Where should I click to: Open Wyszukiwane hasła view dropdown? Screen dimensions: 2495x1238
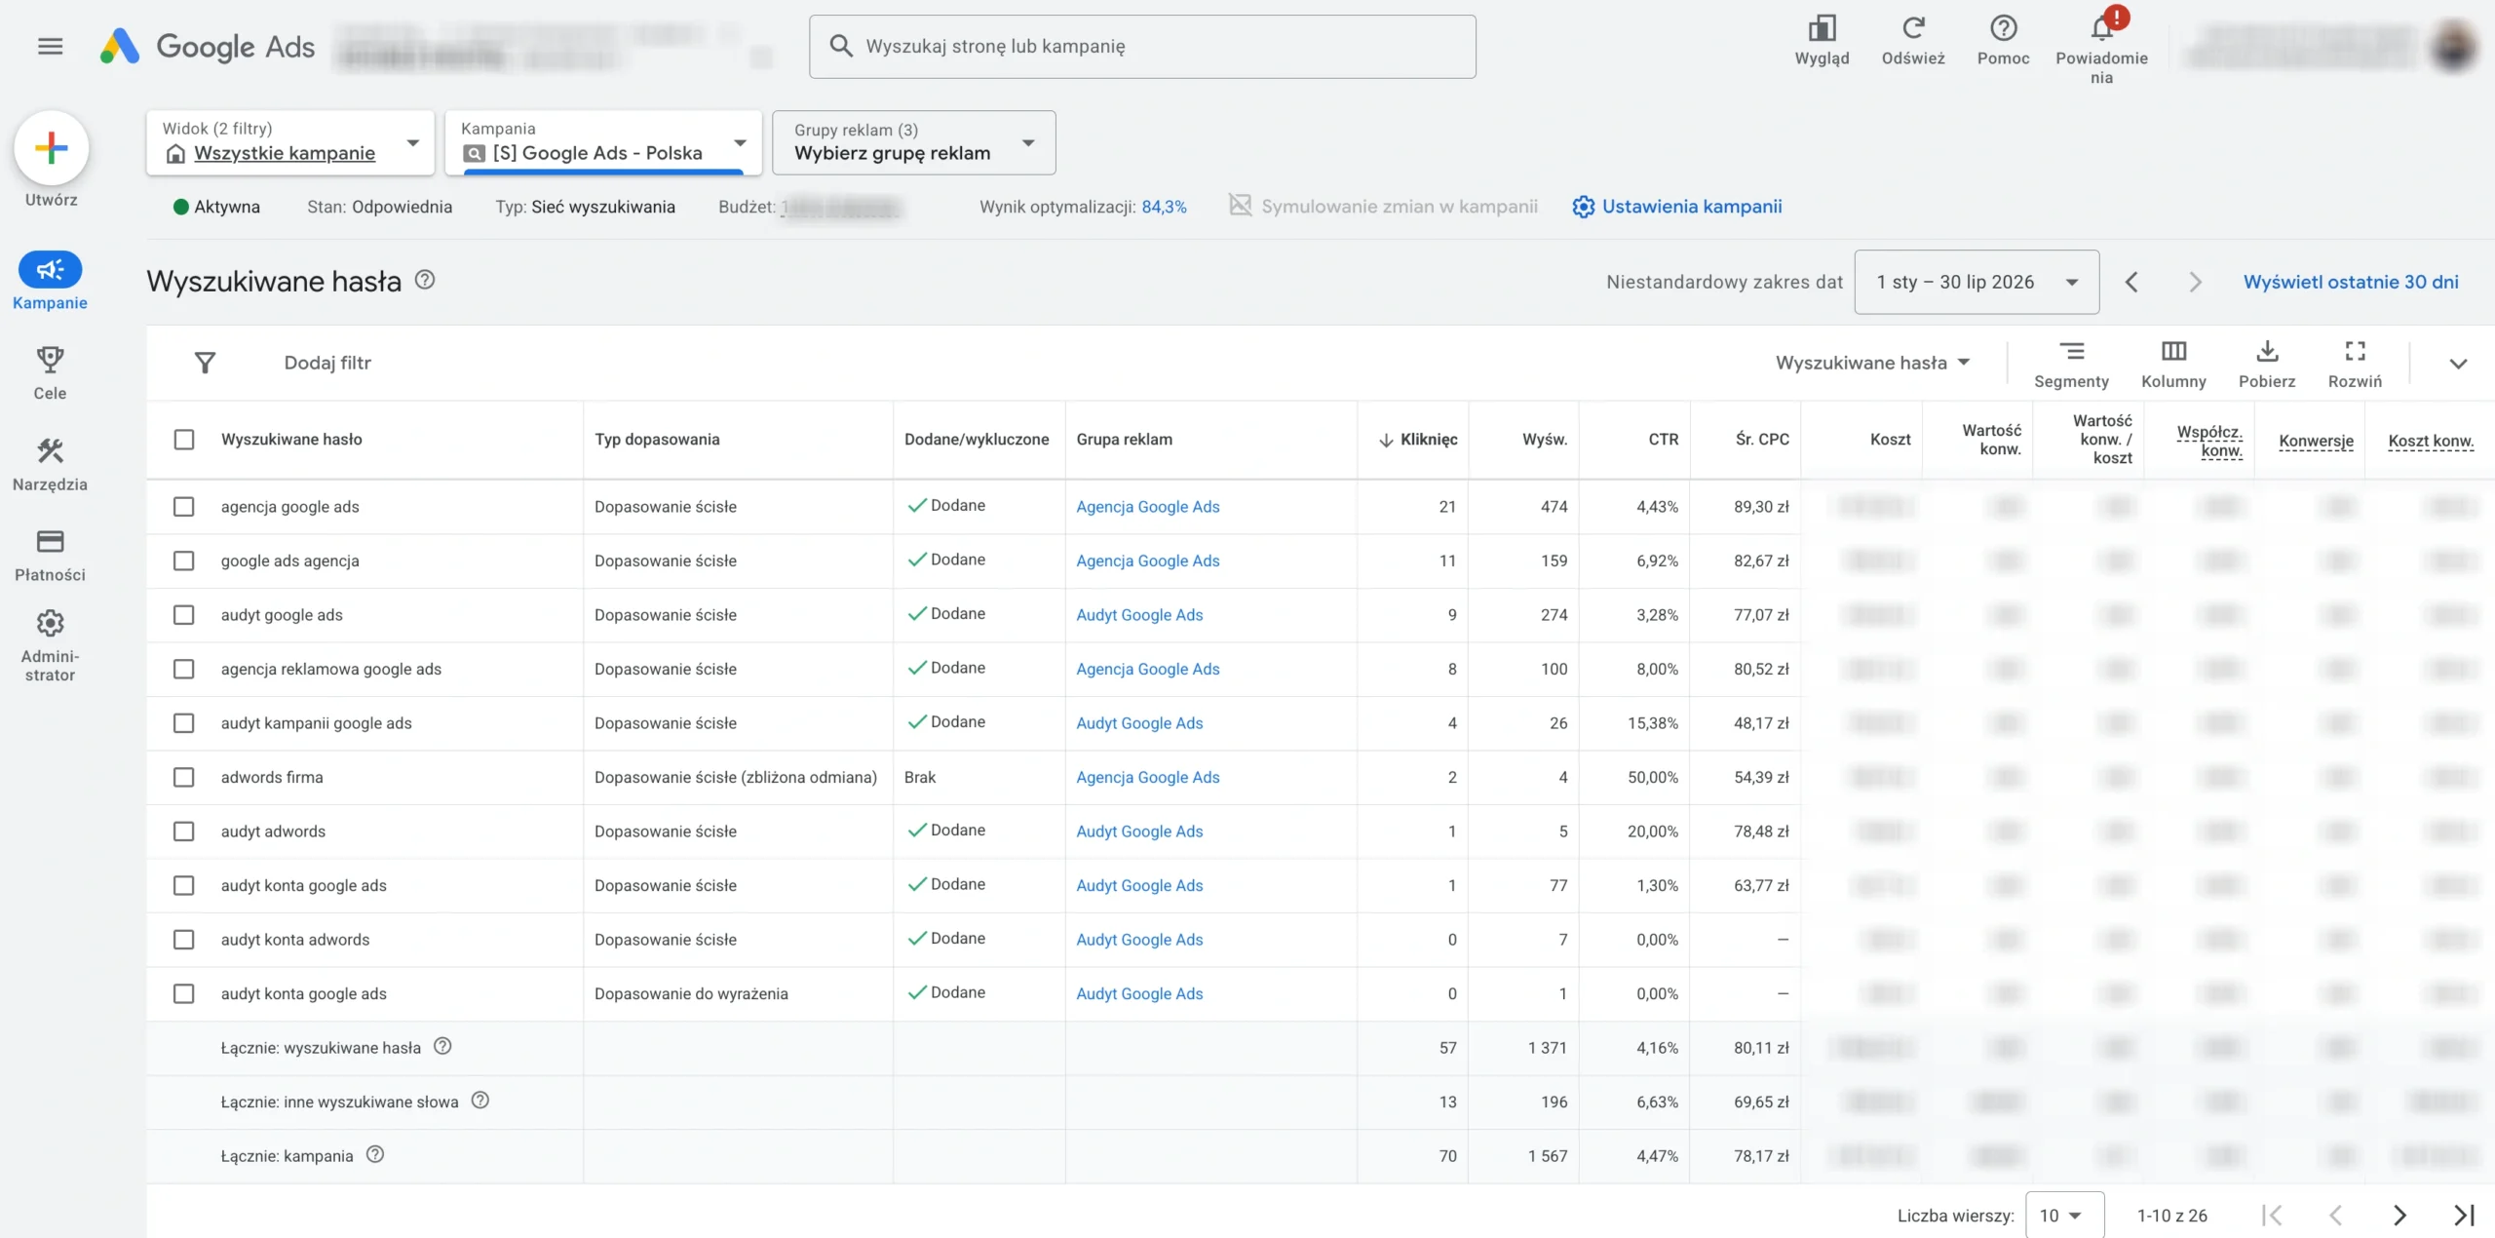pyautogui.click(x=1872, y=363)
